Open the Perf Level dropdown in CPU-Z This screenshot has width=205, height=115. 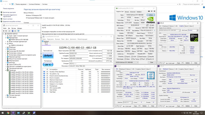click(x=193, y=30)
